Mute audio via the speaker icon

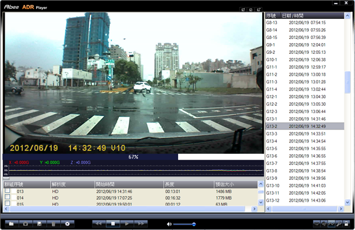(x=169, y=224)
